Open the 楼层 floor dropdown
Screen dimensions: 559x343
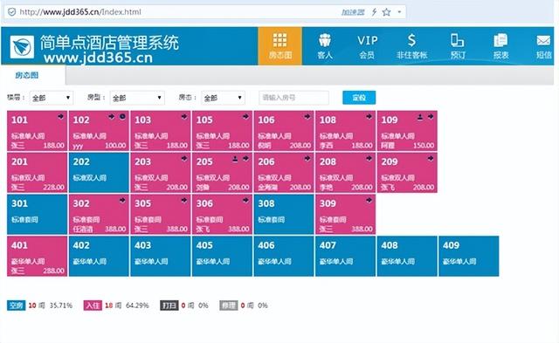[x=52, y=98]
